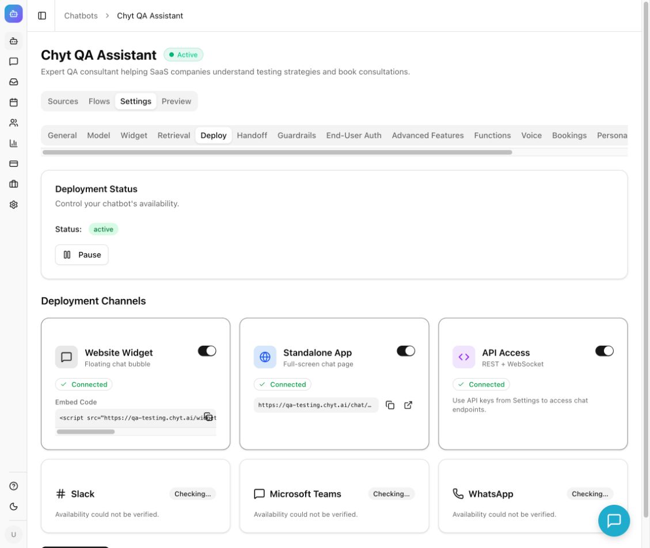Open the Bookings settings tab
Screen dimensions: 650x548
(569, 135)
